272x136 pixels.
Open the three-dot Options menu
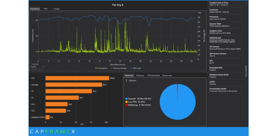pos(126,81)
